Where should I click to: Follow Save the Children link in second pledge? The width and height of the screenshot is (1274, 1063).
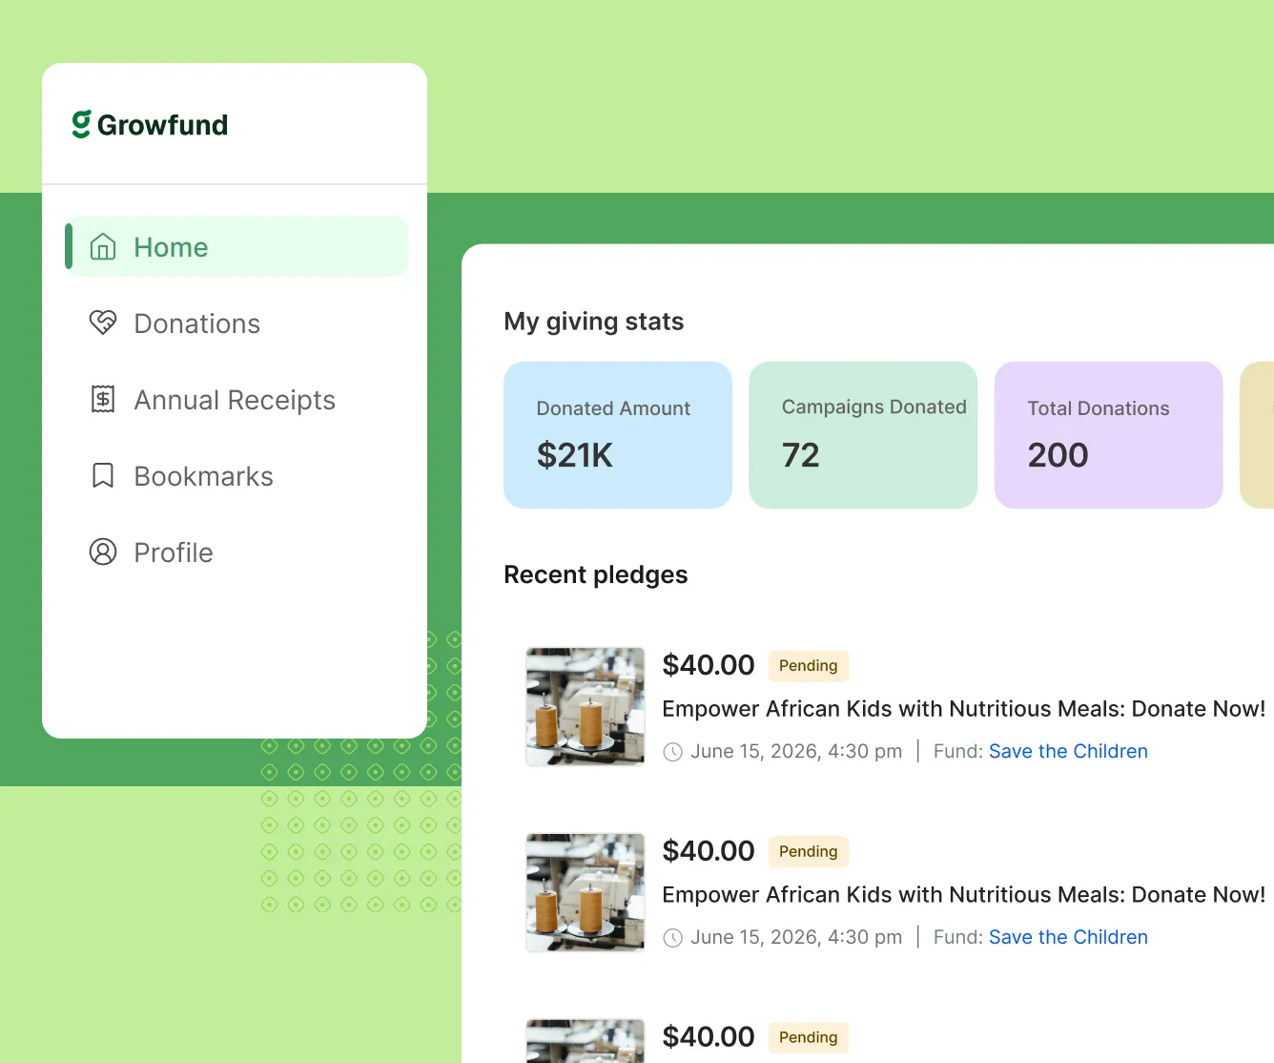tap(1068, 937)
